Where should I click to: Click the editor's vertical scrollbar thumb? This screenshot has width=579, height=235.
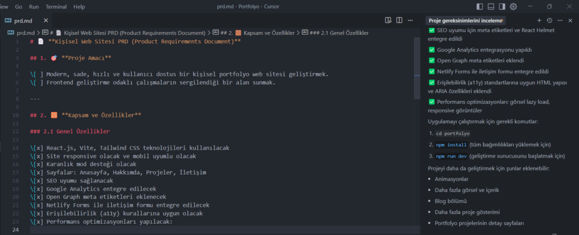pyautogui.click(x=417, y=68)
